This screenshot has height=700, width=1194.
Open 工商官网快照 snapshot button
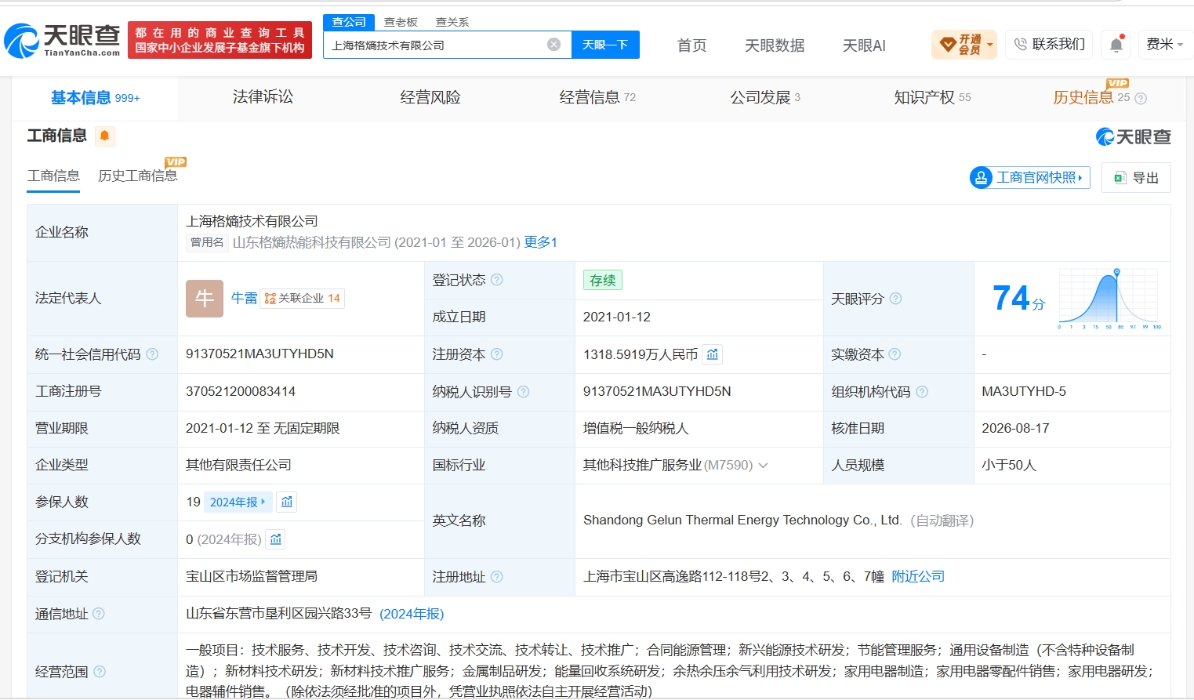coord(1030,178)
